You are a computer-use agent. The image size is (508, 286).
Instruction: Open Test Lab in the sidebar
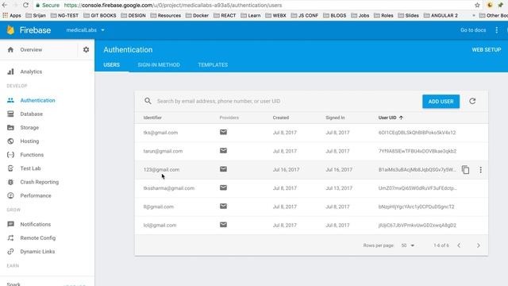[x=30, y=168]
